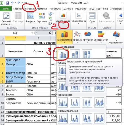
Task: Expand the redo history dropdown arrow
Action: pyautogui.click(x=22, y=3)
